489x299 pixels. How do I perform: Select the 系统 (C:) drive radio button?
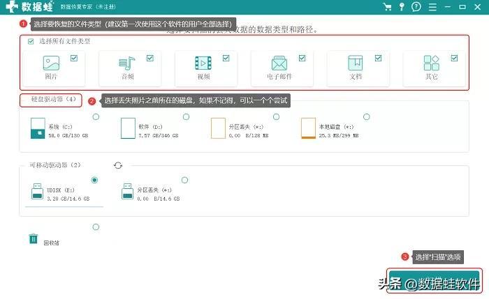point(96,116)
